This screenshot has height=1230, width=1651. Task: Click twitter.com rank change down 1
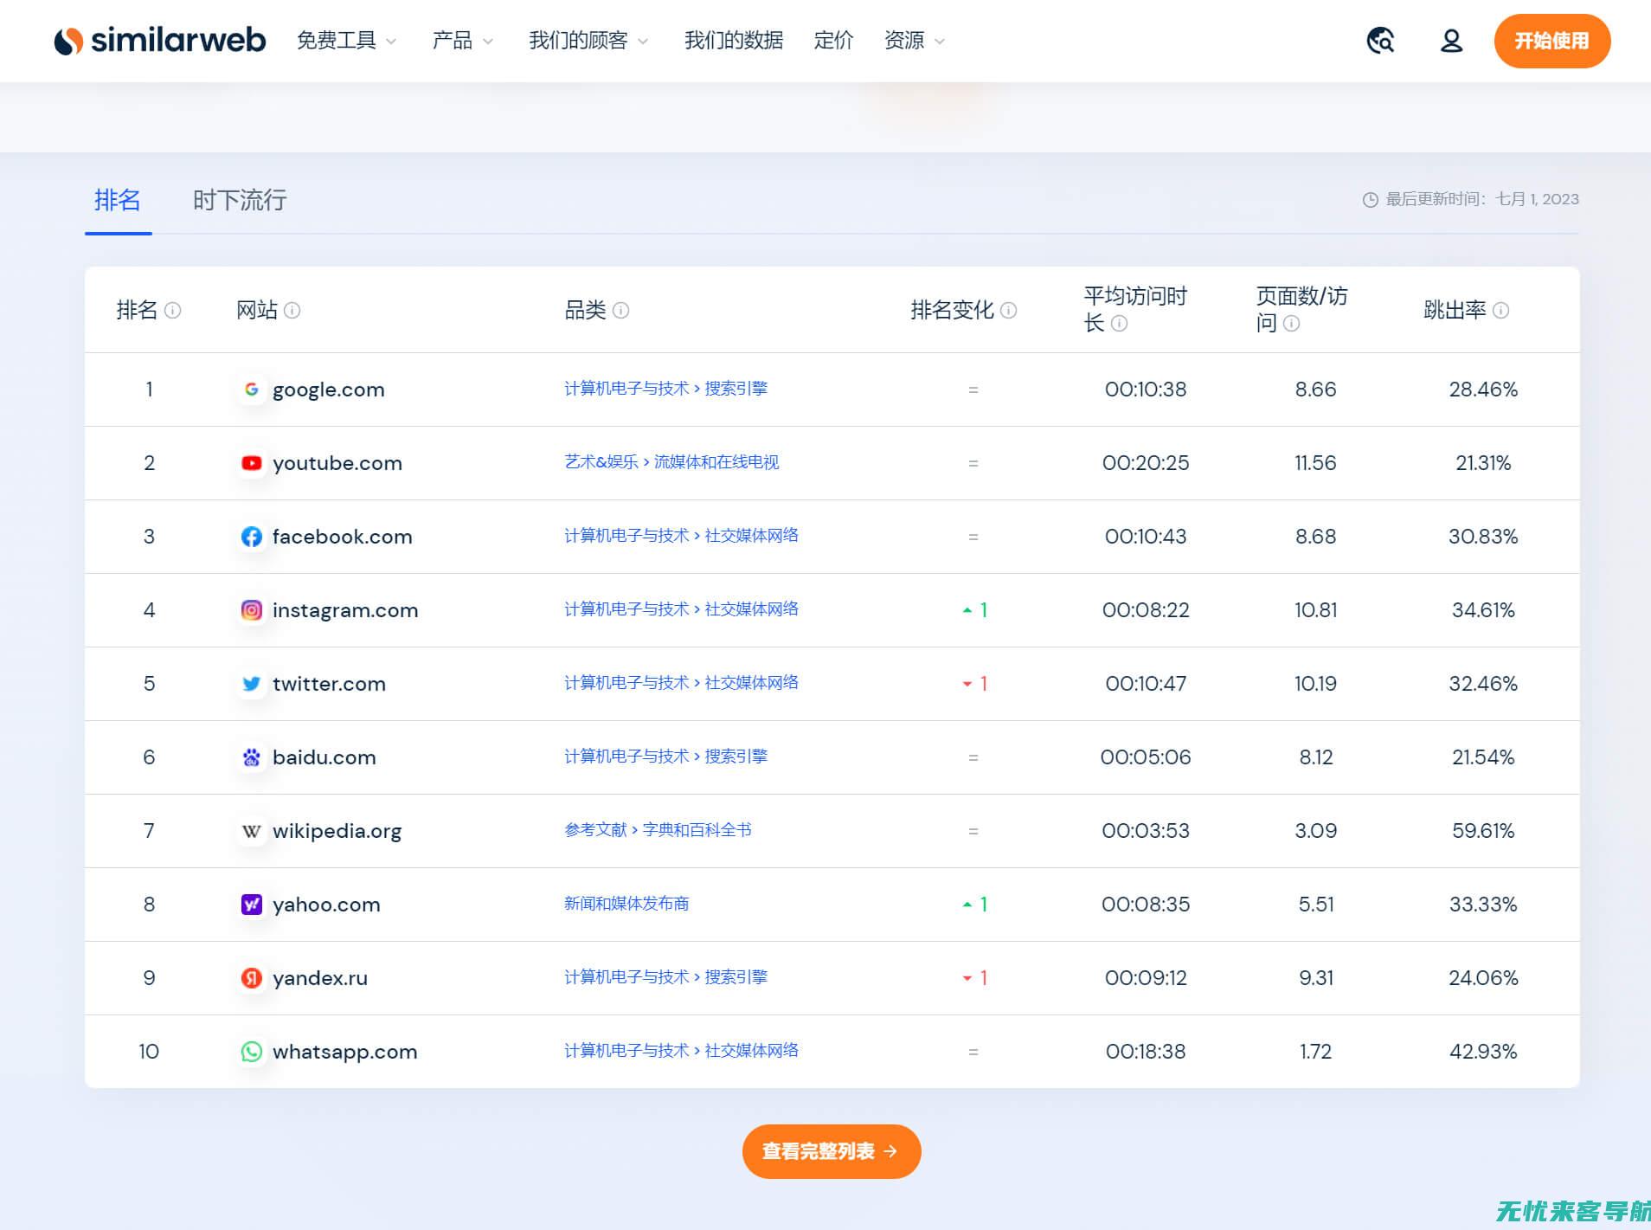click(x=974, y=684)
